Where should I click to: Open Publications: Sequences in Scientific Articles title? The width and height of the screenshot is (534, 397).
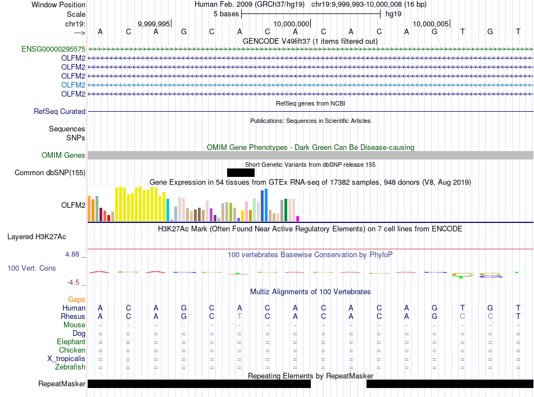click(x=310, y=121)
